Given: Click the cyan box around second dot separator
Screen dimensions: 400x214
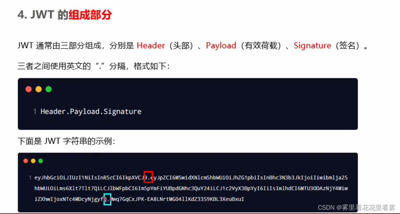Looking at the screenshot, I should point(107,199).
